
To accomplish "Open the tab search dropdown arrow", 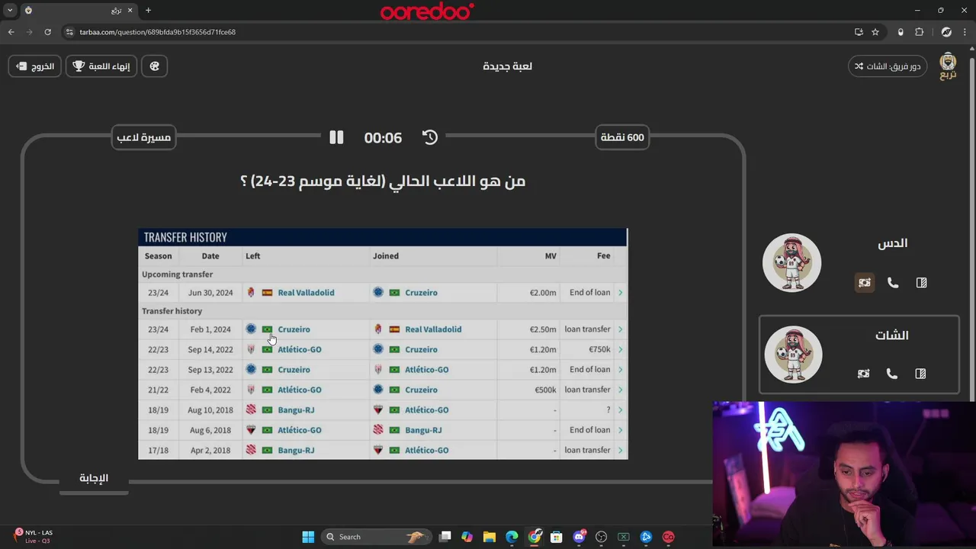I will coord(10,11).
